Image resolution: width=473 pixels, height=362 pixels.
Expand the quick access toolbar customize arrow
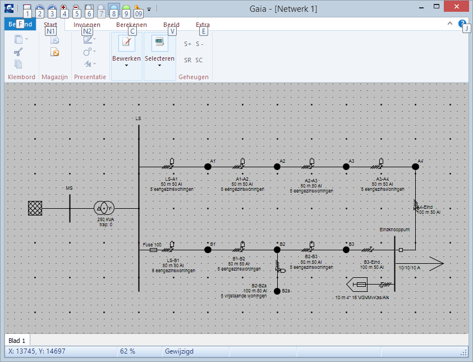coord(149,10)
